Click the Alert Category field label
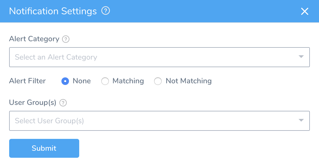The height and width of the screenshot is (168, 319). pos(34,39)
